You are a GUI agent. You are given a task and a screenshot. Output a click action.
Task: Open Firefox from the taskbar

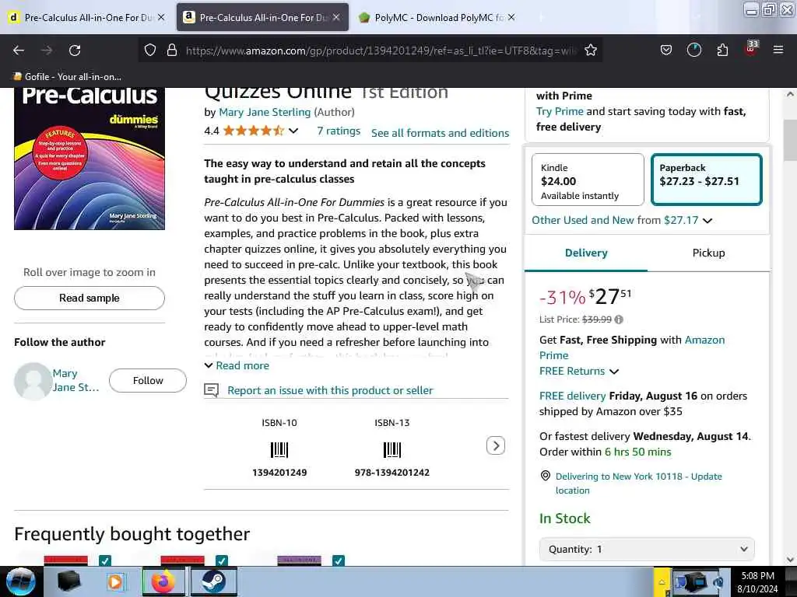[x=163, y=581]
